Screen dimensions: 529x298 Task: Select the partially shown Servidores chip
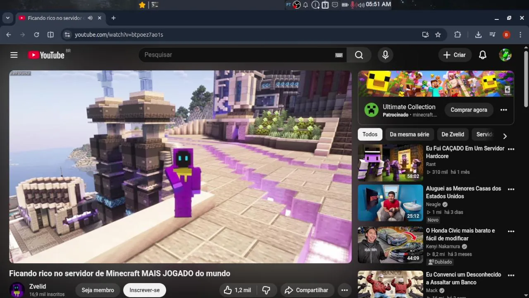[x=484, y=135]
